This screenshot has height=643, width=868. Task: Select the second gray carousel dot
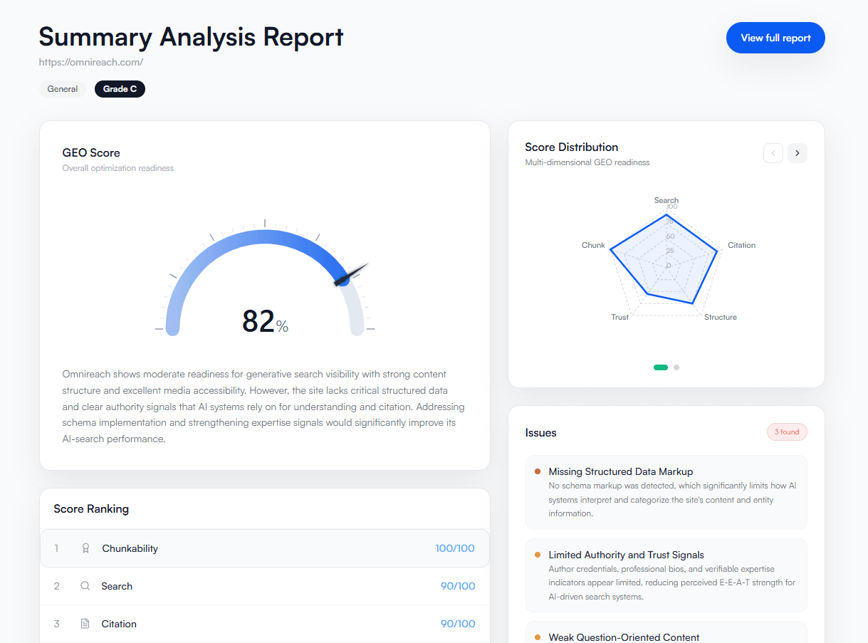(676, 367)
